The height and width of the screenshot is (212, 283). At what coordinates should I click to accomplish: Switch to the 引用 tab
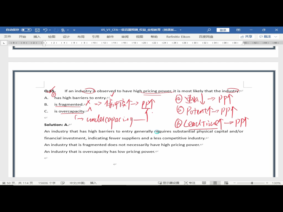point(95,37)
